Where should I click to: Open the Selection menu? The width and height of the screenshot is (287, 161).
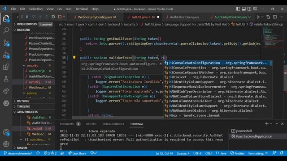point(36,9)
